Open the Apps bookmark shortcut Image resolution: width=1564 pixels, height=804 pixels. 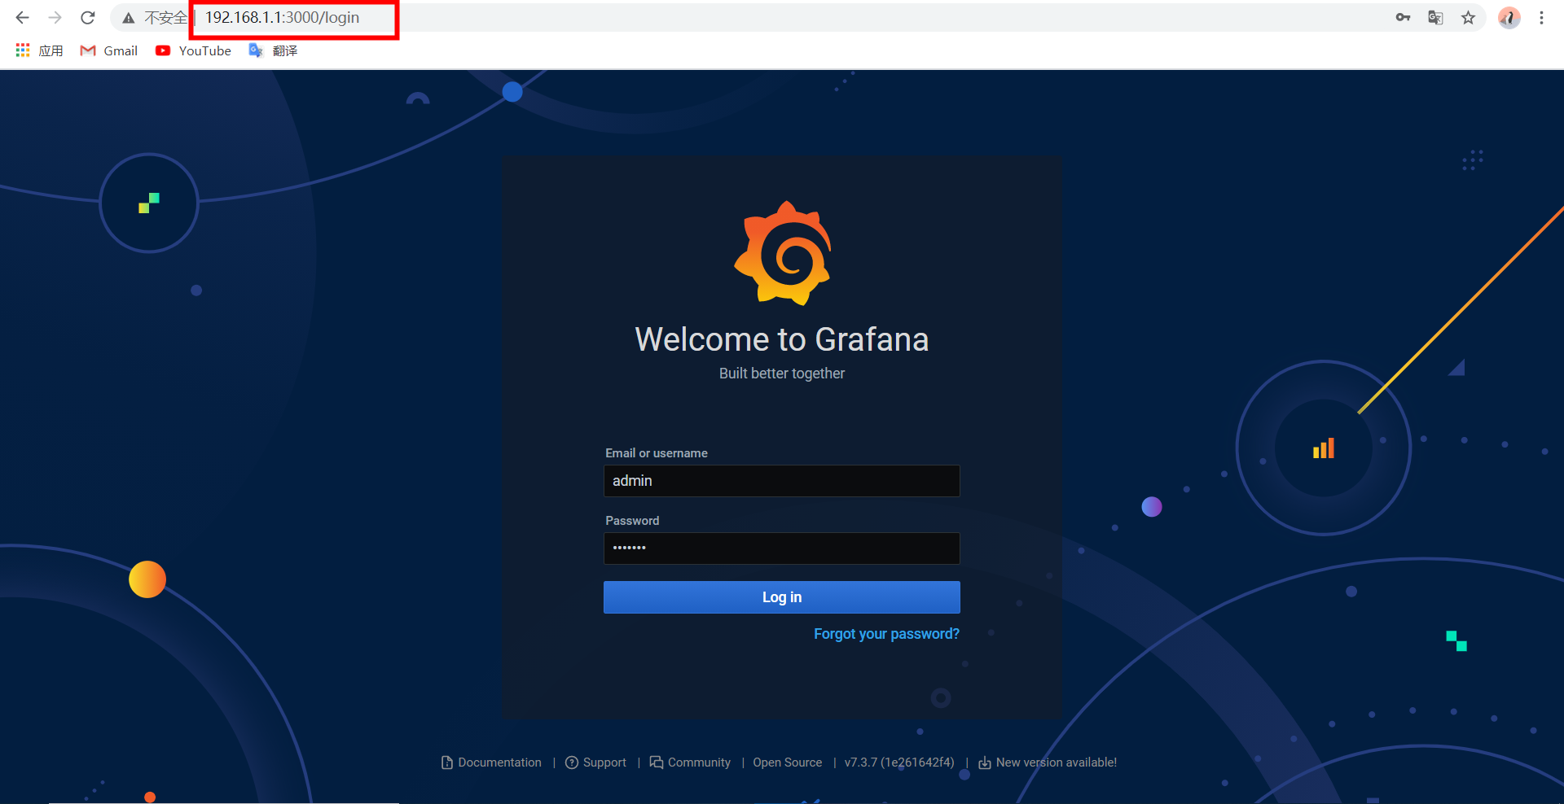click(39, 50)
